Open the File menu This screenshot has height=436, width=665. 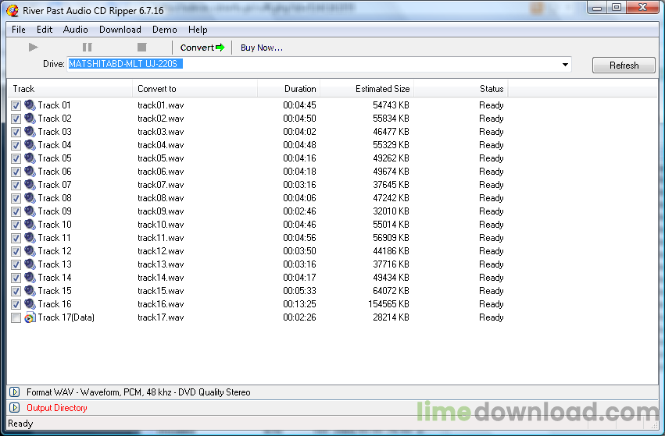[x=19, y=30]
